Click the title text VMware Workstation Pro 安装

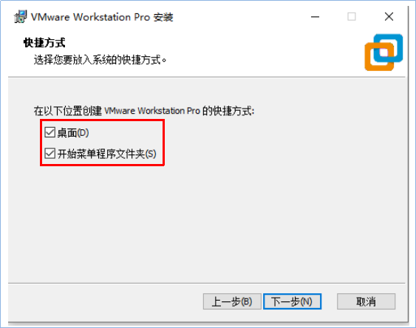102,17
